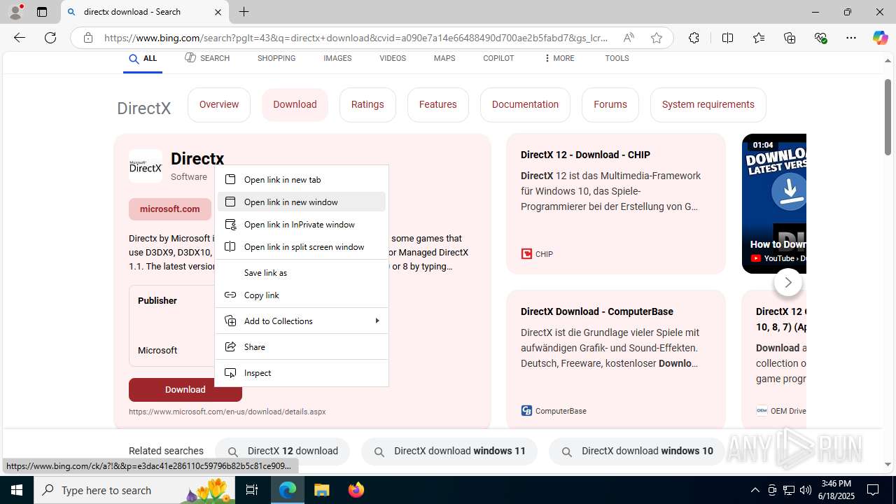Expand Add to Collections submenu

click(302, 321)
